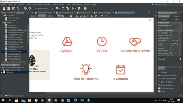Click the New Project toolbar icon
The width and height of the screenshot is (183, 103).
pos(9,9)
